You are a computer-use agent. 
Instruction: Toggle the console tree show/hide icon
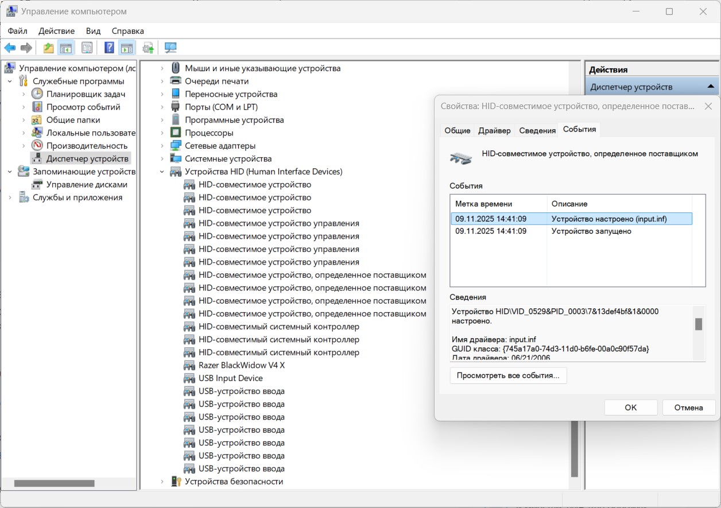coord(66,48)
